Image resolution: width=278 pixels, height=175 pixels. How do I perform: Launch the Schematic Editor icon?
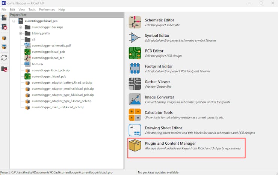(x=135, y=22)
